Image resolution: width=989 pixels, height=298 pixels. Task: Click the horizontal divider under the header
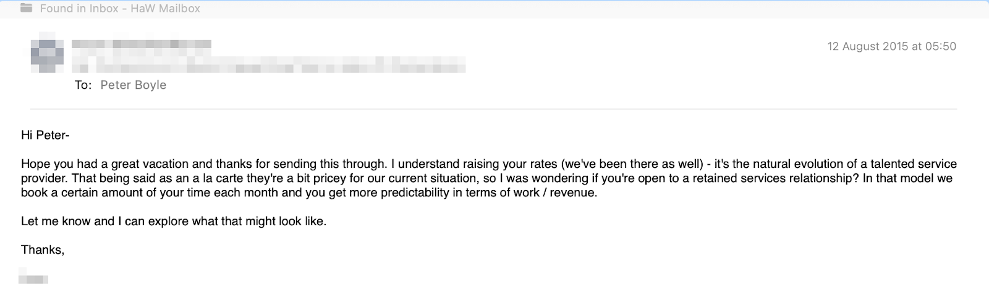(494, 109)
